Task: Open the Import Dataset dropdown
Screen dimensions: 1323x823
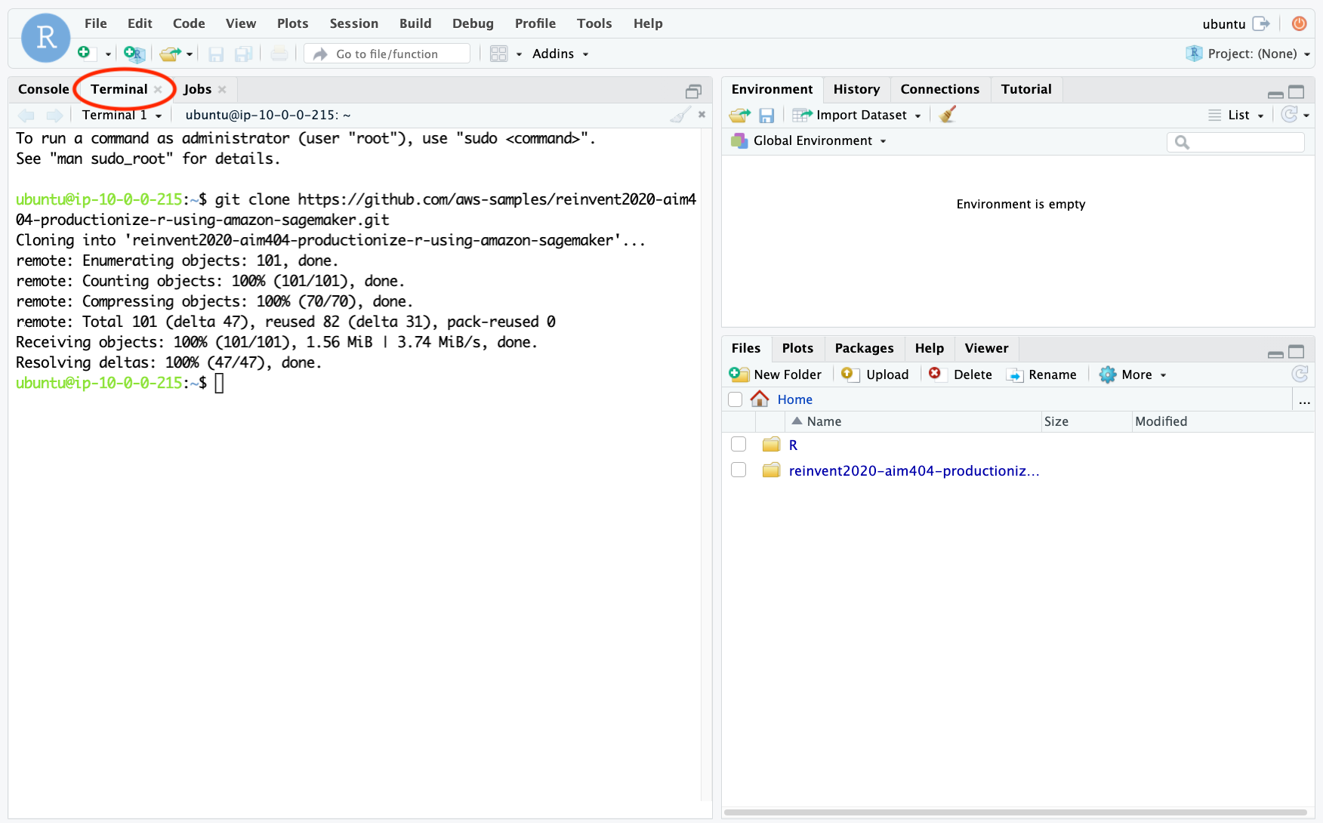Action: pyautogui.click(x=857, y=115)
